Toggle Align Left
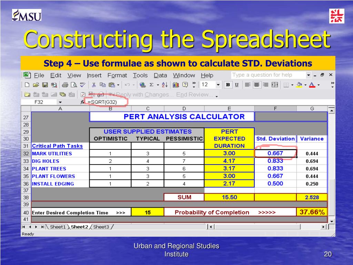 [x=248, y=85]
